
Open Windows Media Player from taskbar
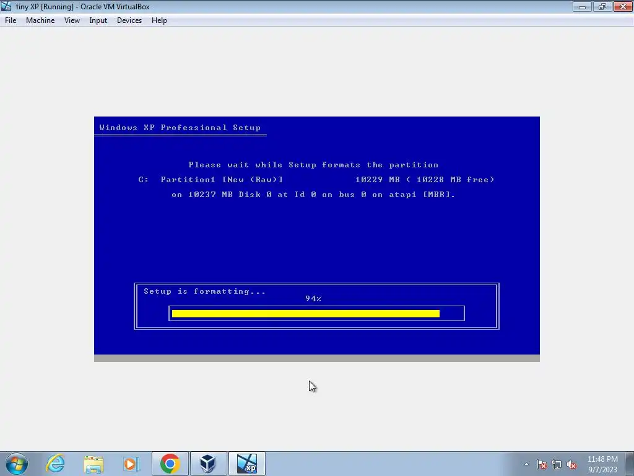(x=131, y=464)
